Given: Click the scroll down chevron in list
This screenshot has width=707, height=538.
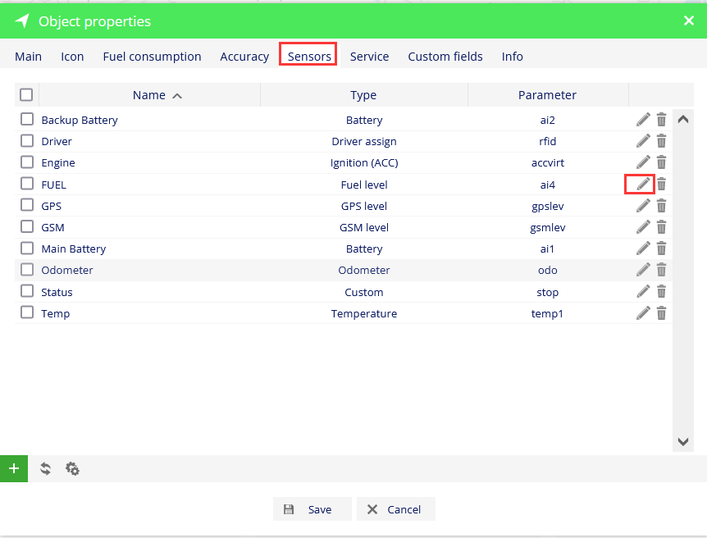Looking at the screenshot, I should point(683,441).
